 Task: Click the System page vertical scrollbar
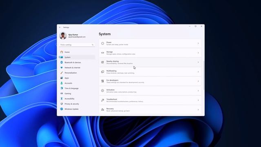tap(204, 75)
